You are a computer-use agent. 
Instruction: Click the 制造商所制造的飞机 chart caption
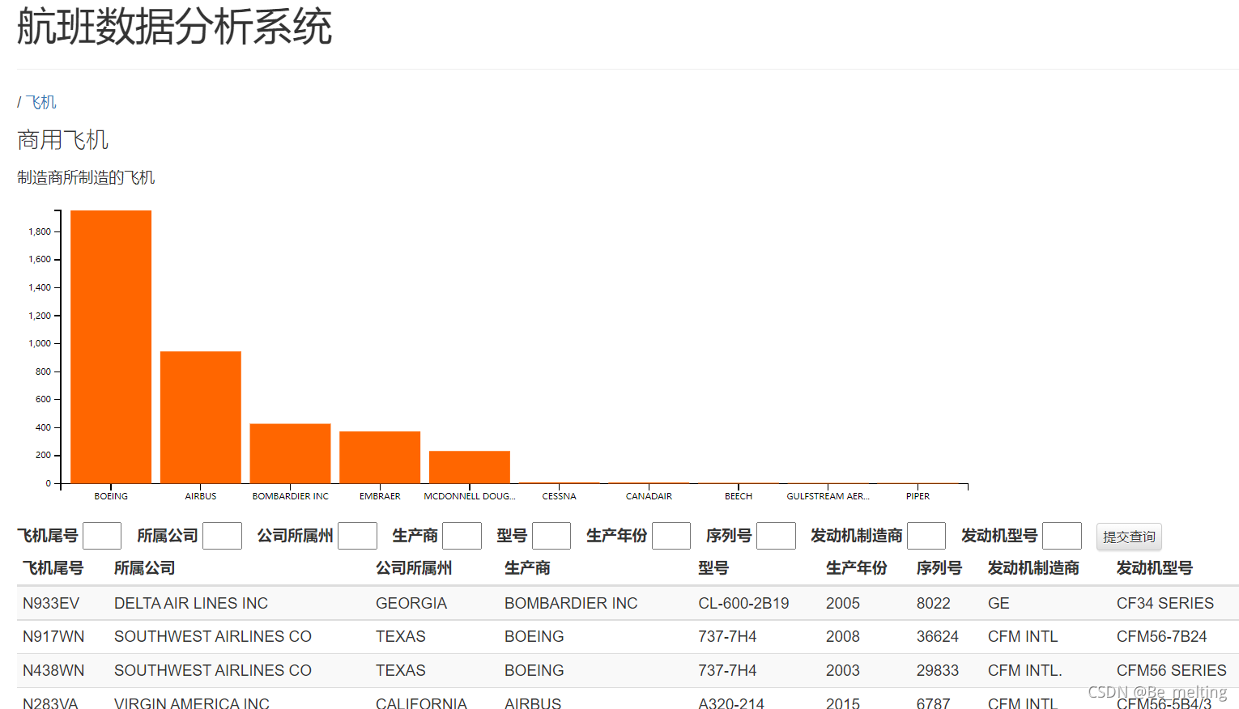click(86, 177)
